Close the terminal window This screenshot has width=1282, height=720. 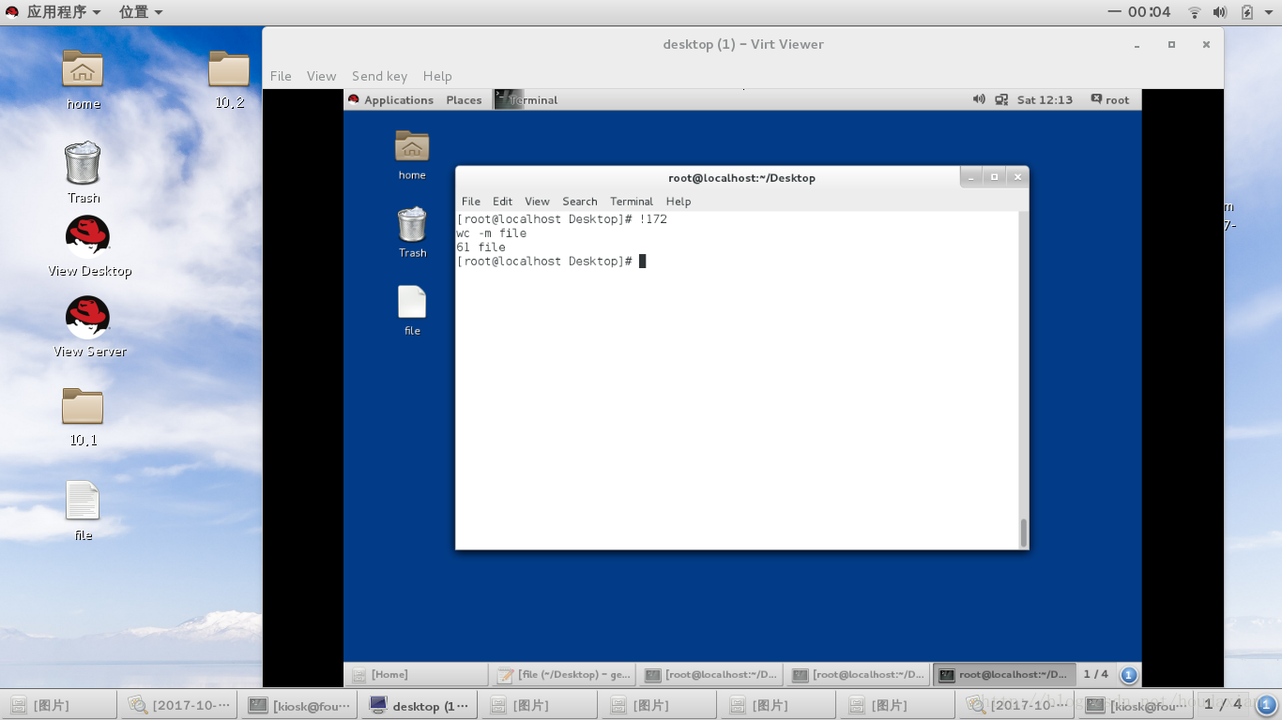(1017, 176)
